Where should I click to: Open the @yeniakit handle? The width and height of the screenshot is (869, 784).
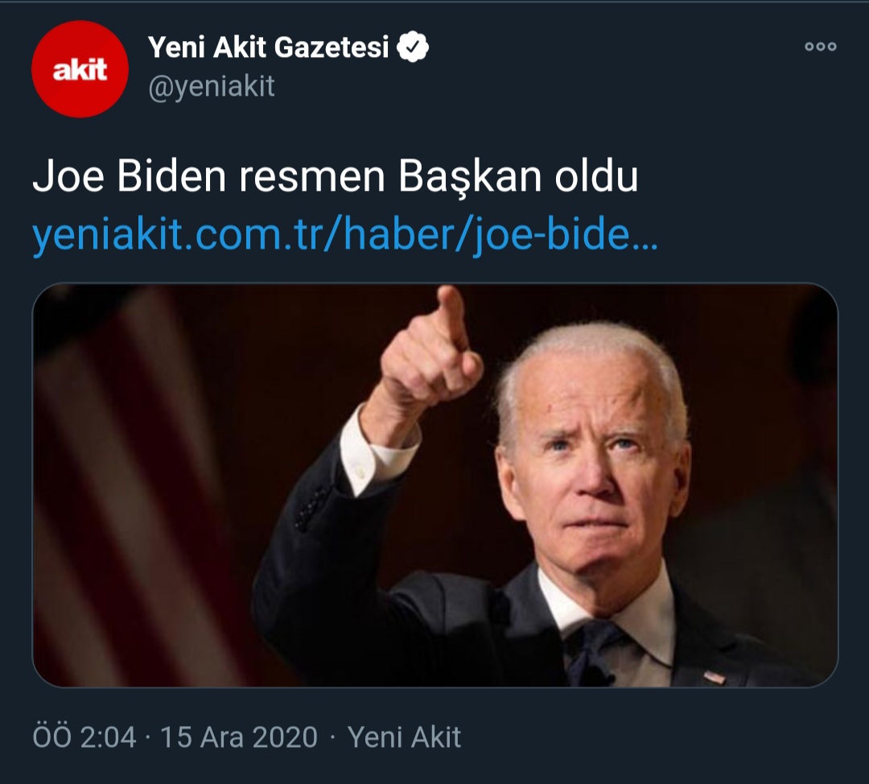point(211,86)
